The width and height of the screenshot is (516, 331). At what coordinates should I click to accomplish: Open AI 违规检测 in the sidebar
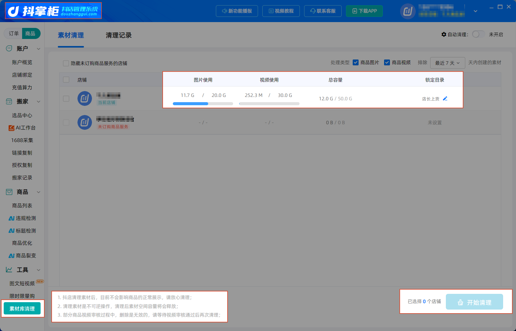coord(22,218)
